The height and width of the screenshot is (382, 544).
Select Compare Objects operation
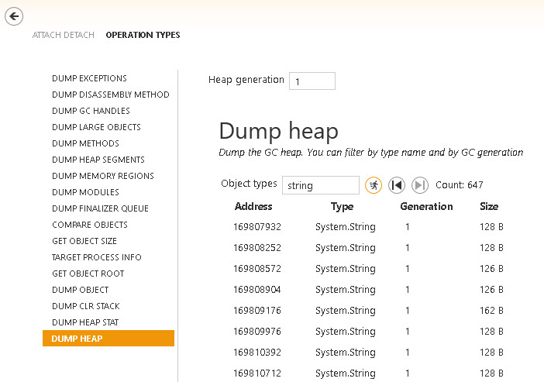90,225
